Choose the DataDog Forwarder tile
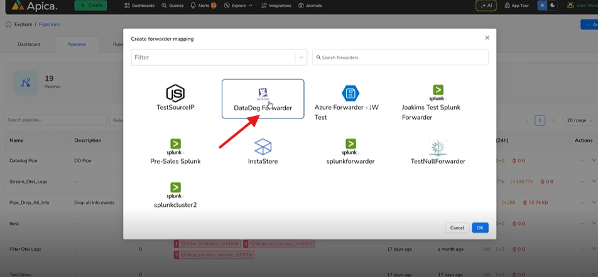 [263, 98]
